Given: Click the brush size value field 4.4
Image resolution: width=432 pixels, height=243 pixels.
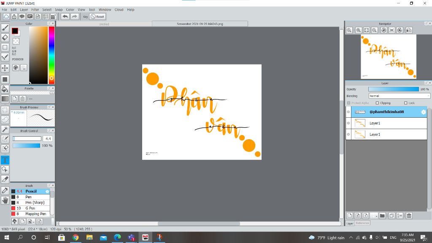Looking at the screenshot, I should (x=48, y=138).
